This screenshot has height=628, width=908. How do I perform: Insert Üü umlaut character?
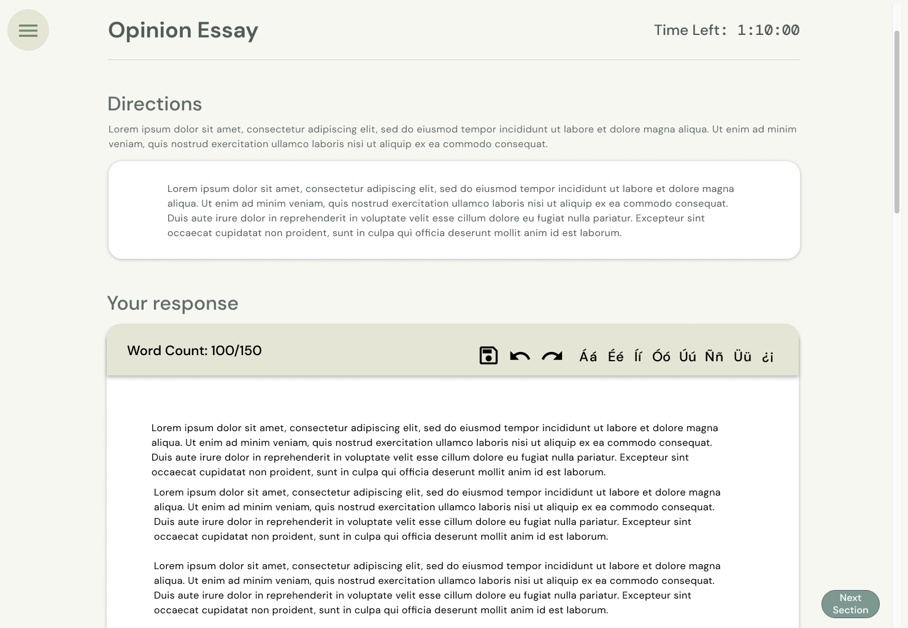tap(742, 356)
